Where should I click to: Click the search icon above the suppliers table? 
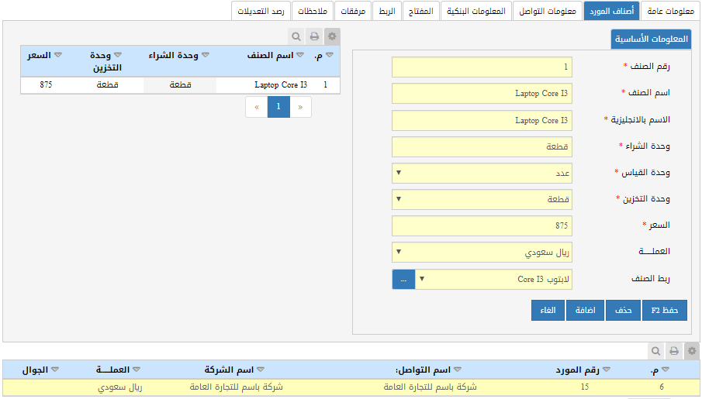pyautogui.click(x=655, y=351)
